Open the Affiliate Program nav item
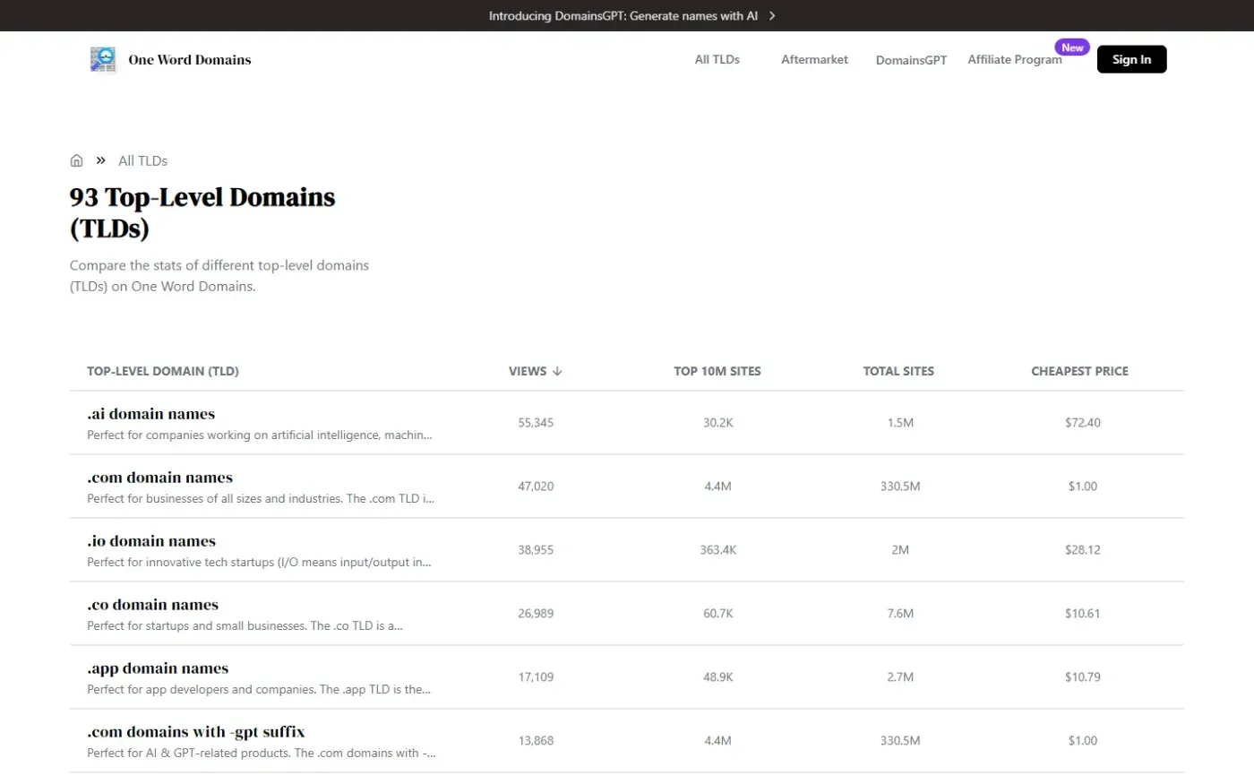Viewport: 1254px width, 784px height. click(1015, 59)
